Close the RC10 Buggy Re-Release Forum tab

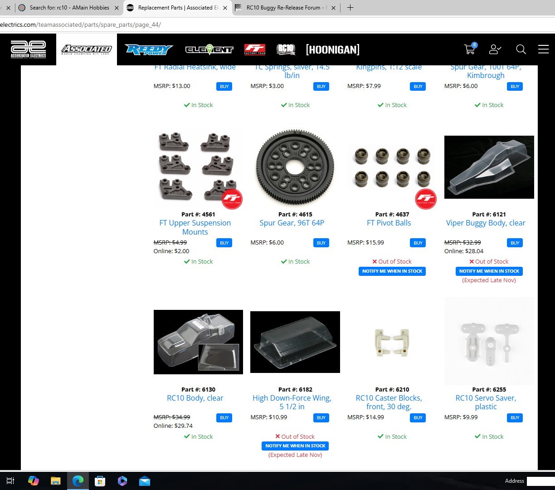pos(334,8)
